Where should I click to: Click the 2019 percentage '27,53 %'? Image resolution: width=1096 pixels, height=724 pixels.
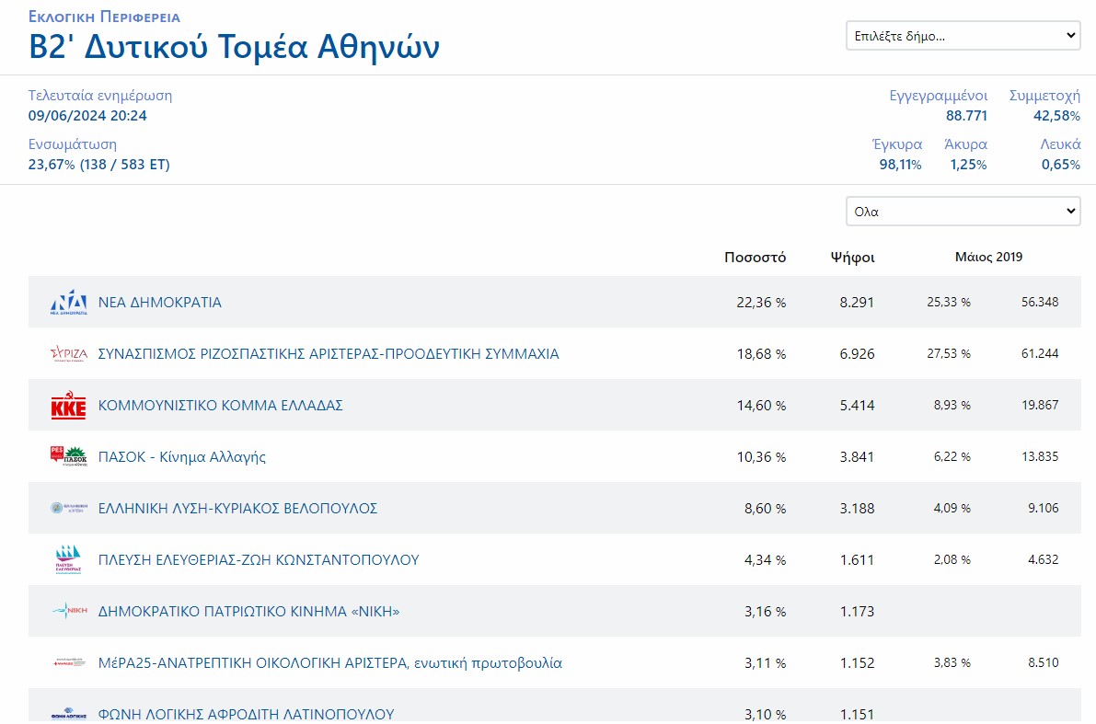(x=949, y=353)
